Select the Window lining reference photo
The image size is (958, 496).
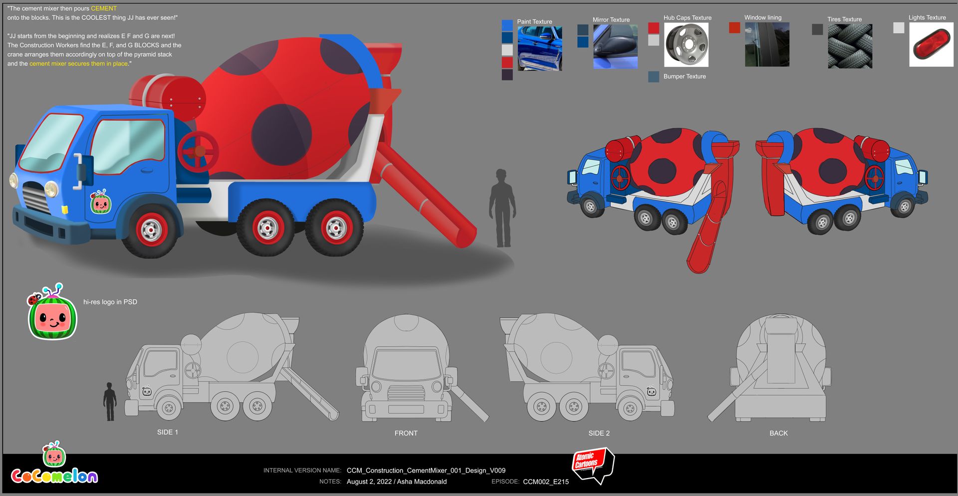pos(767,44)
